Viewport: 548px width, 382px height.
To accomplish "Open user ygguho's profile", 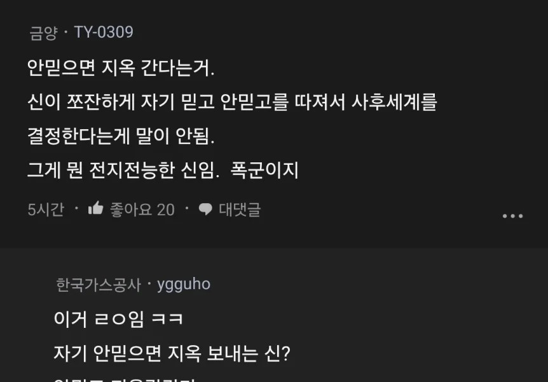I will (184, 284).
